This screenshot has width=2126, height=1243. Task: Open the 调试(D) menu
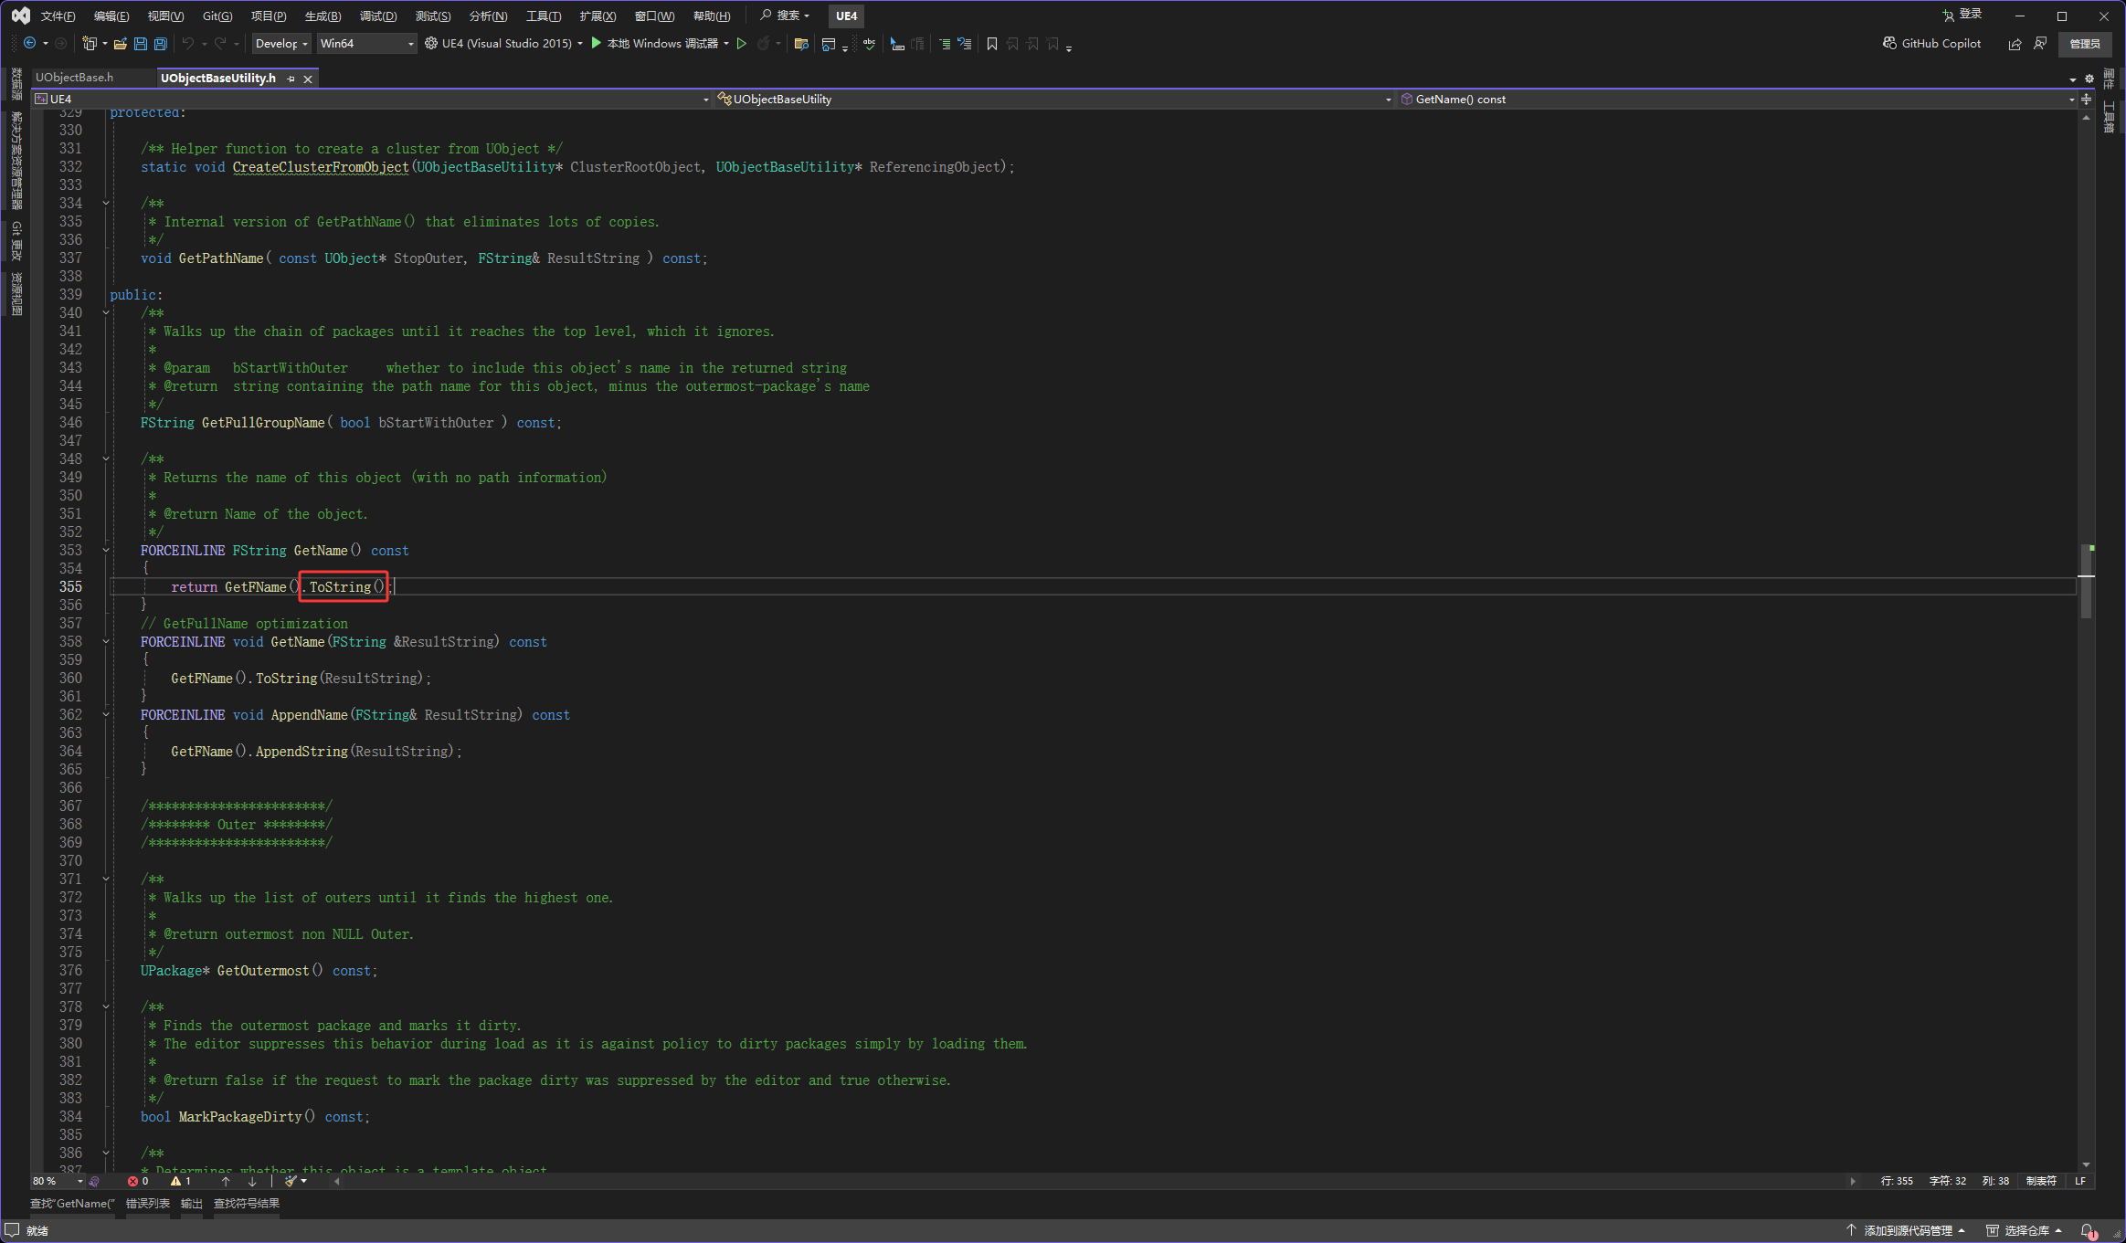click(x=378, y=16)
